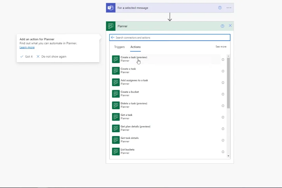Image resolution: width=282 pixels, height=188 pixels.
Task: Select Add assignees to a task
Action: (166, 82)
